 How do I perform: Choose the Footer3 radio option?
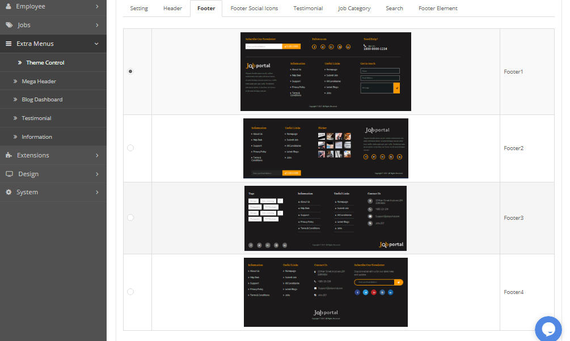130,218
